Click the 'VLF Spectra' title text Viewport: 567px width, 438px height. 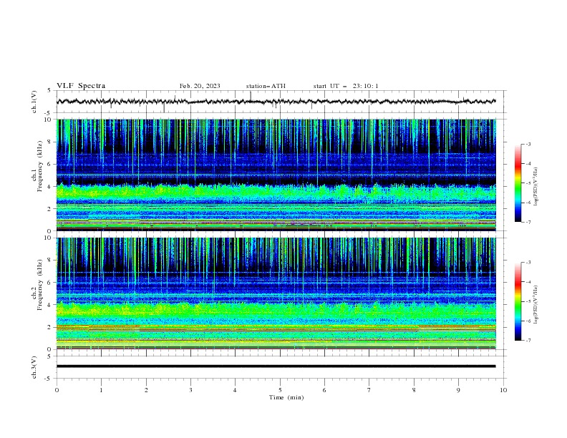coord(81,86)
